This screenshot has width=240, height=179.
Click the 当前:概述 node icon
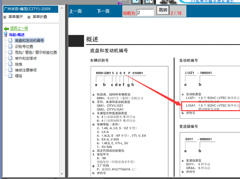coord(6,34)
